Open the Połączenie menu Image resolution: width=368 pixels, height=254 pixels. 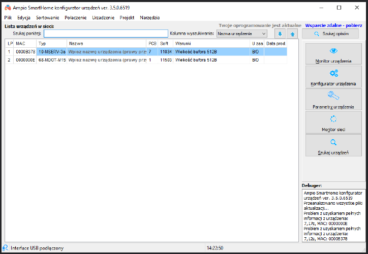76,18
